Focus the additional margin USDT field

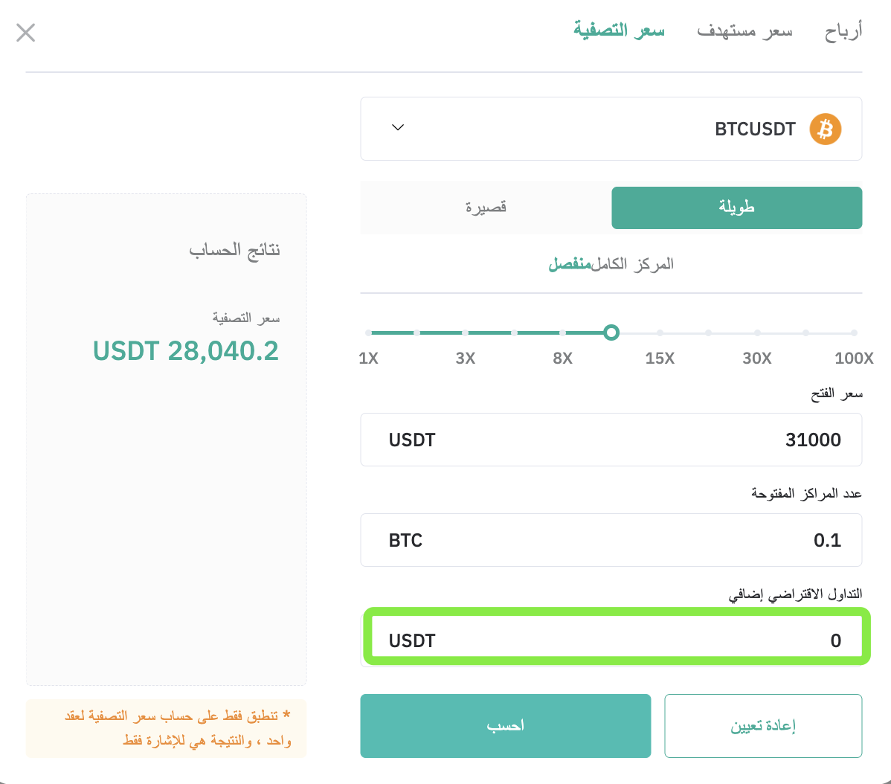pyautogui.click(x=617, y=640)
